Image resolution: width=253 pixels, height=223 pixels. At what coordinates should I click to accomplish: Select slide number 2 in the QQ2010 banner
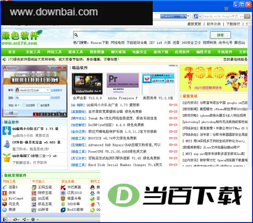[x=41, y=114]
